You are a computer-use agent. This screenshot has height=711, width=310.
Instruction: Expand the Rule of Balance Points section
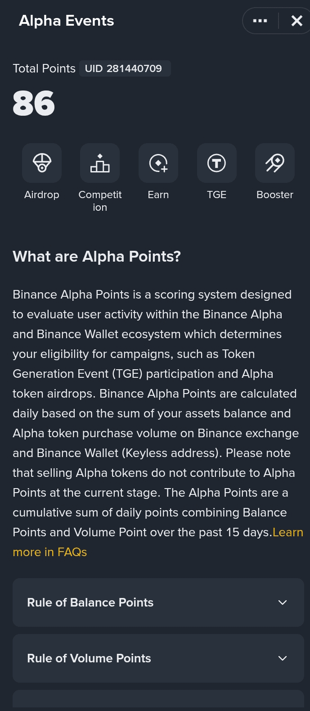(158, 602)
